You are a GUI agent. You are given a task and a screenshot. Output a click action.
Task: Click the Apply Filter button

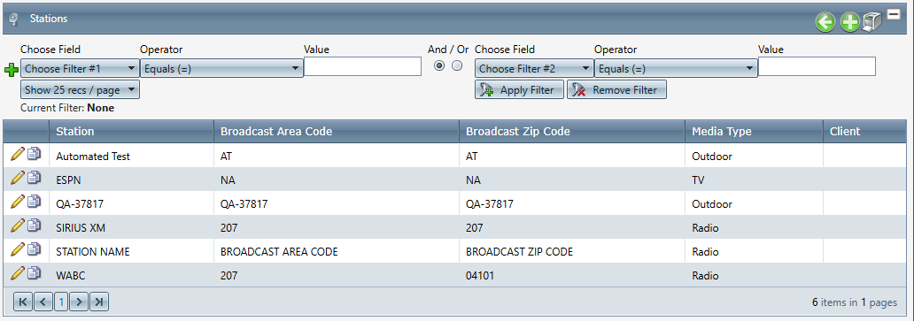tap(519, 89)
